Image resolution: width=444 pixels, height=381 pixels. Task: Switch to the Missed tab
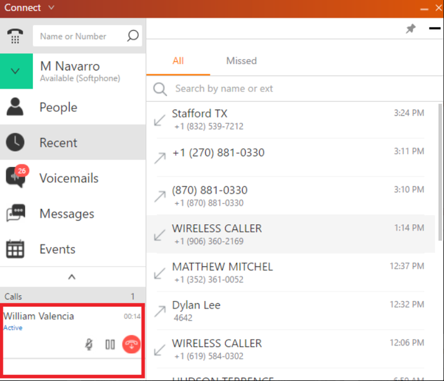click(x=241, y=61)
